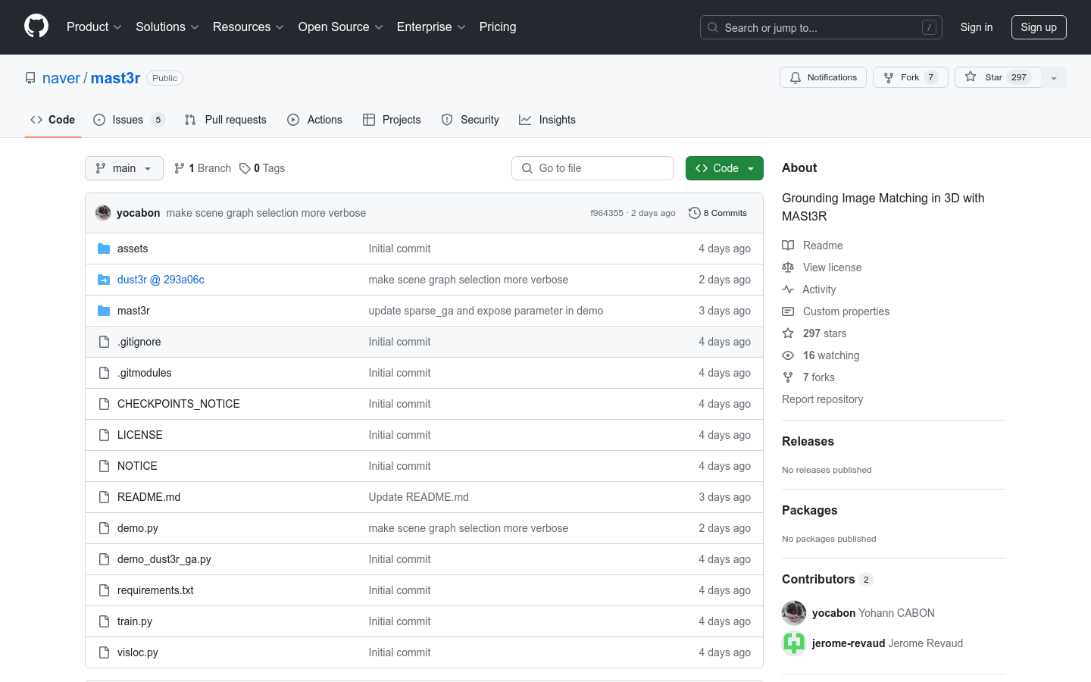This screenshot has width=1091, height=682.
Task: Open the Security tab
Action: 470,120
